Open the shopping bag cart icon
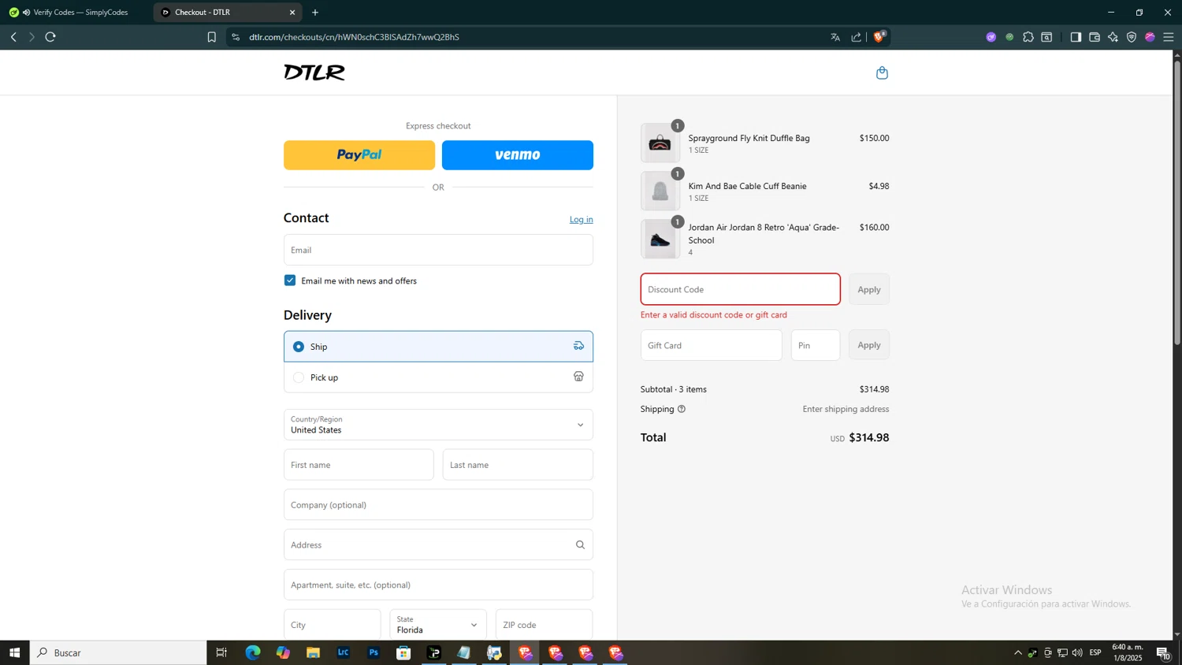The width and height of the screenshot is (1182, 665). click(882, 72)
